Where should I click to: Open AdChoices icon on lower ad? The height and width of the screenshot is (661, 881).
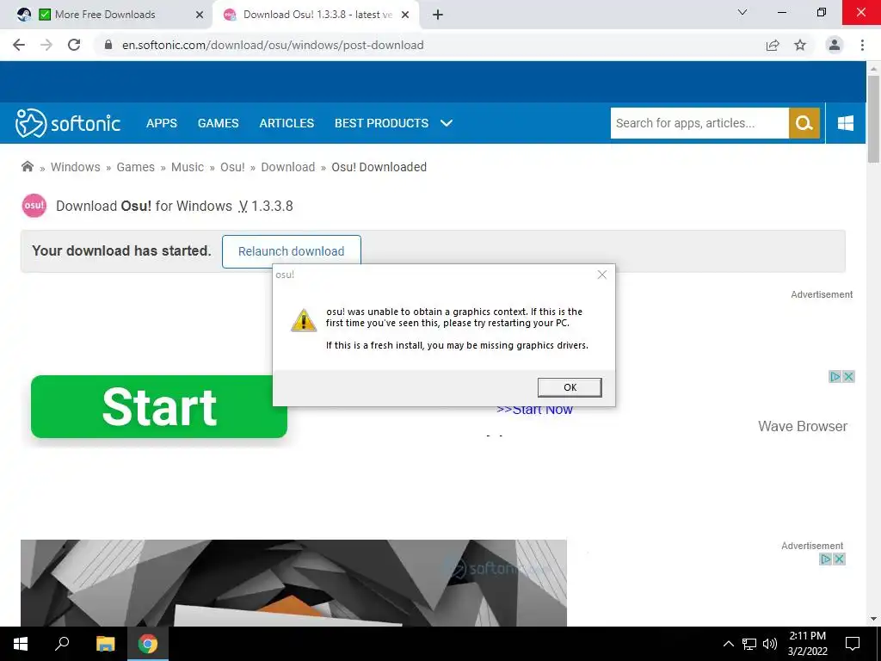coord(825,559)
